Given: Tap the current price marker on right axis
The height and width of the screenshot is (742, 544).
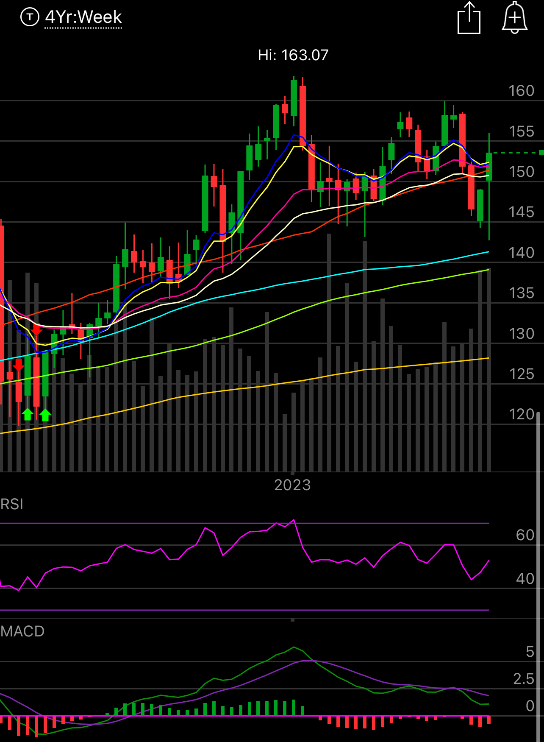Looking at the screenshot, I should click(541, 153).
